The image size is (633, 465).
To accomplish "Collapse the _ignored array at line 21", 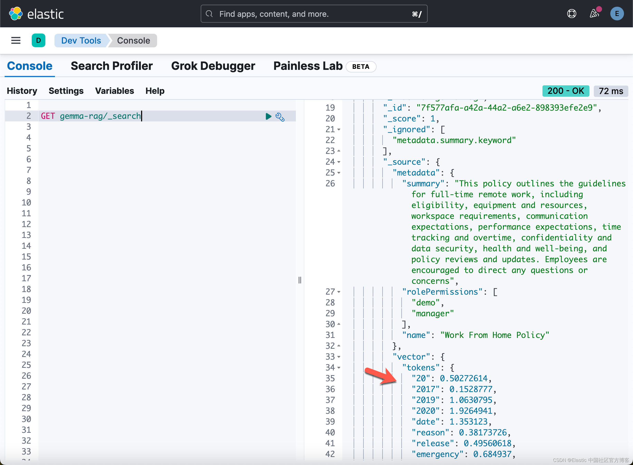I will 339,130.
